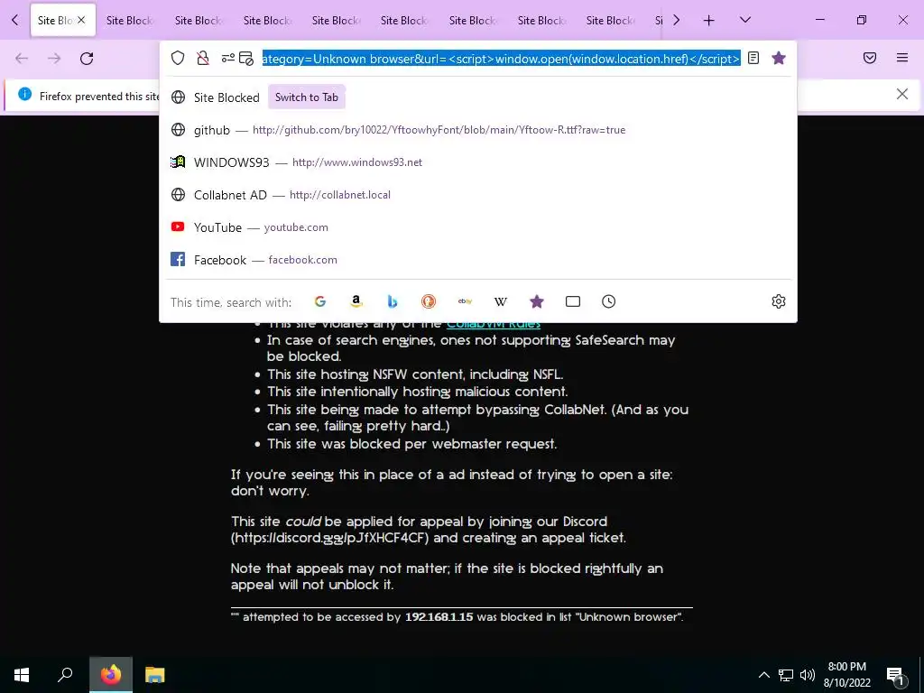
Task: Show hidden system tray icons
Action: pos(763,675)
